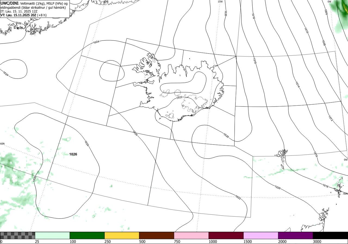348x244 pixels.
Task: Click the 1010 isobar label
Action: [306, 30]
